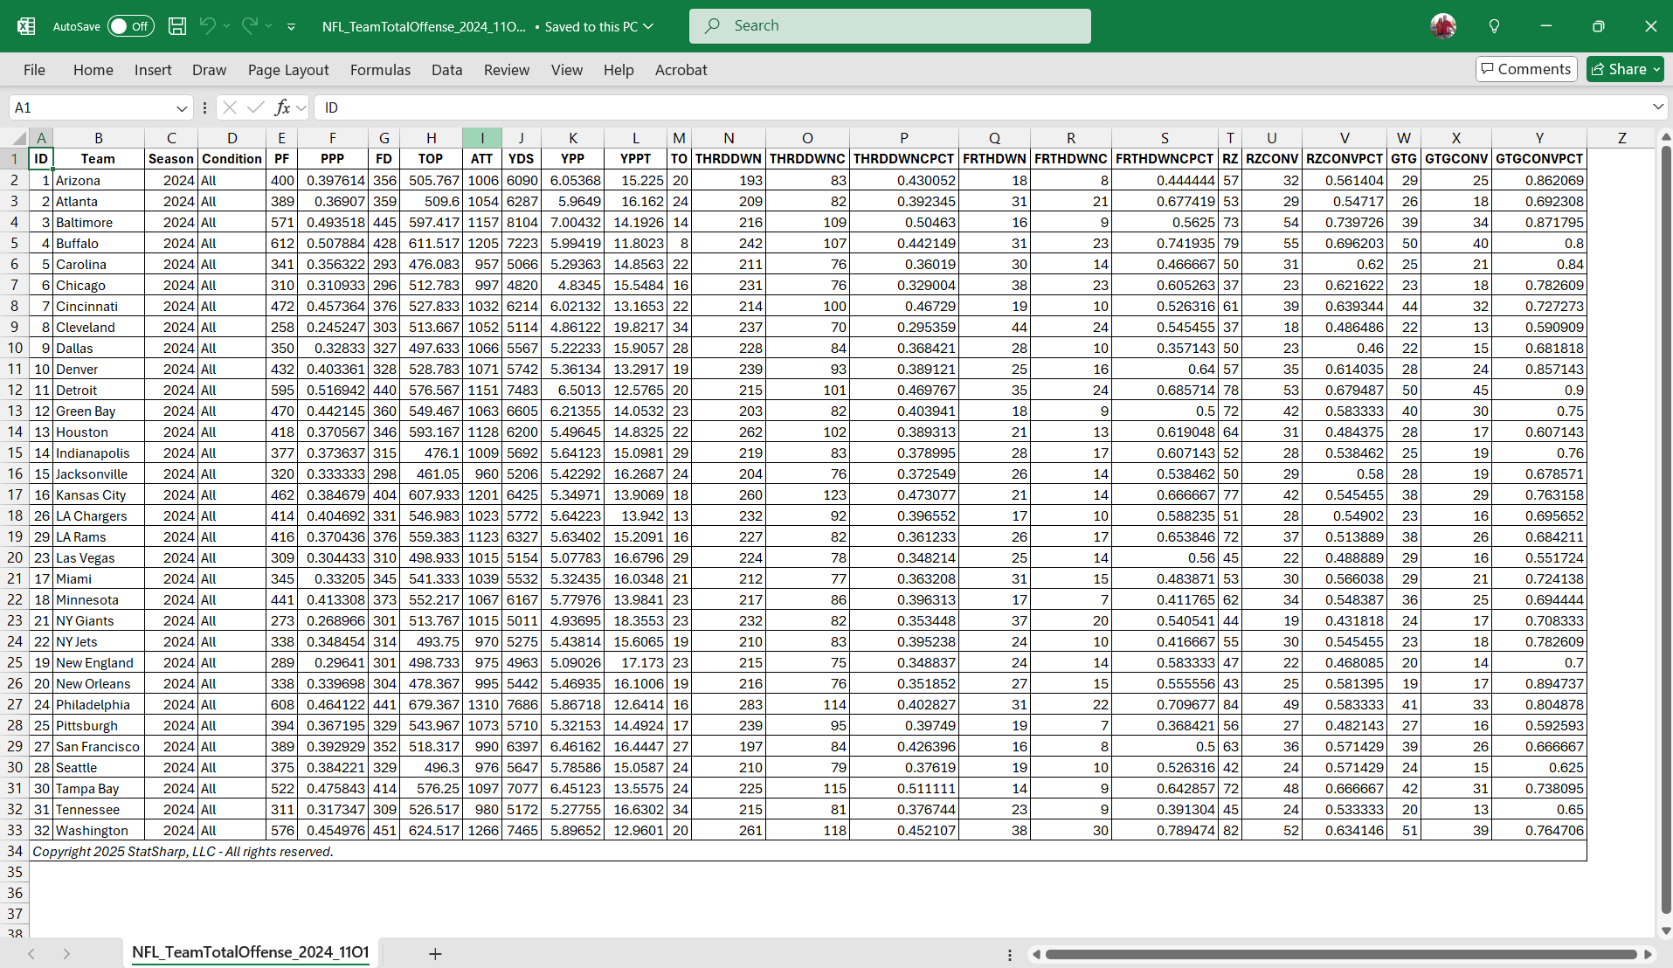The width and height of the screenshot is (1673, 968).
Task: Click the New sheet plus icon
Action: tap(435, 954)
